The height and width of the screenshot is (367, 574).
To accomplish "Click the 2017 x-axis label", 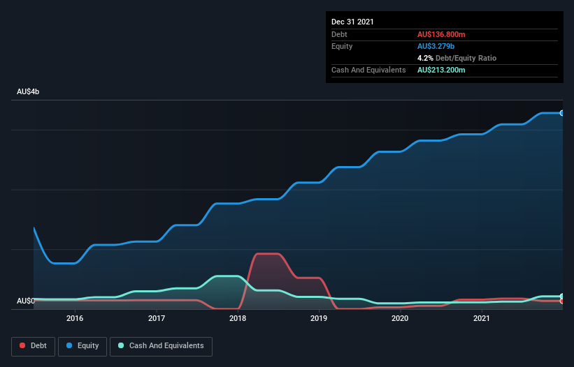I will tap(157, 318).
